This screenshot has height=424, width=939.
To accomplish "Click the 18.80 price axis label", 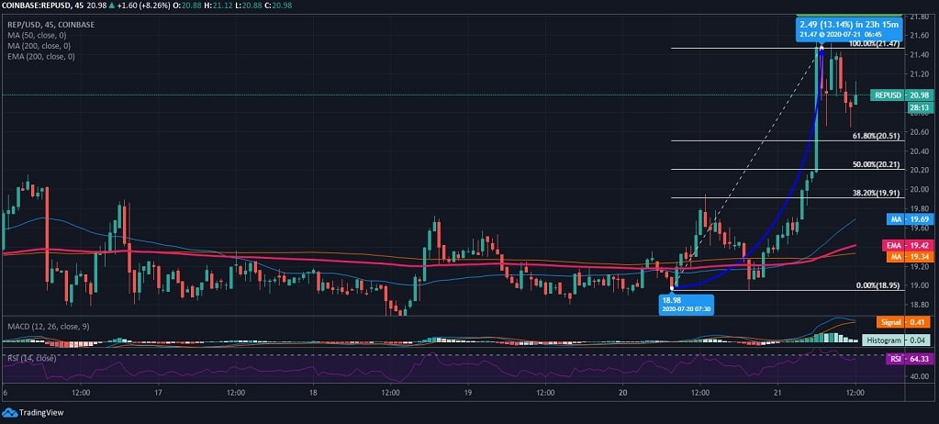I will pos(920,304).
